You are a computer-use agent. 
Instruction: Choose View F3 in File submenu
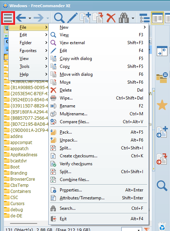click(98, 35)
